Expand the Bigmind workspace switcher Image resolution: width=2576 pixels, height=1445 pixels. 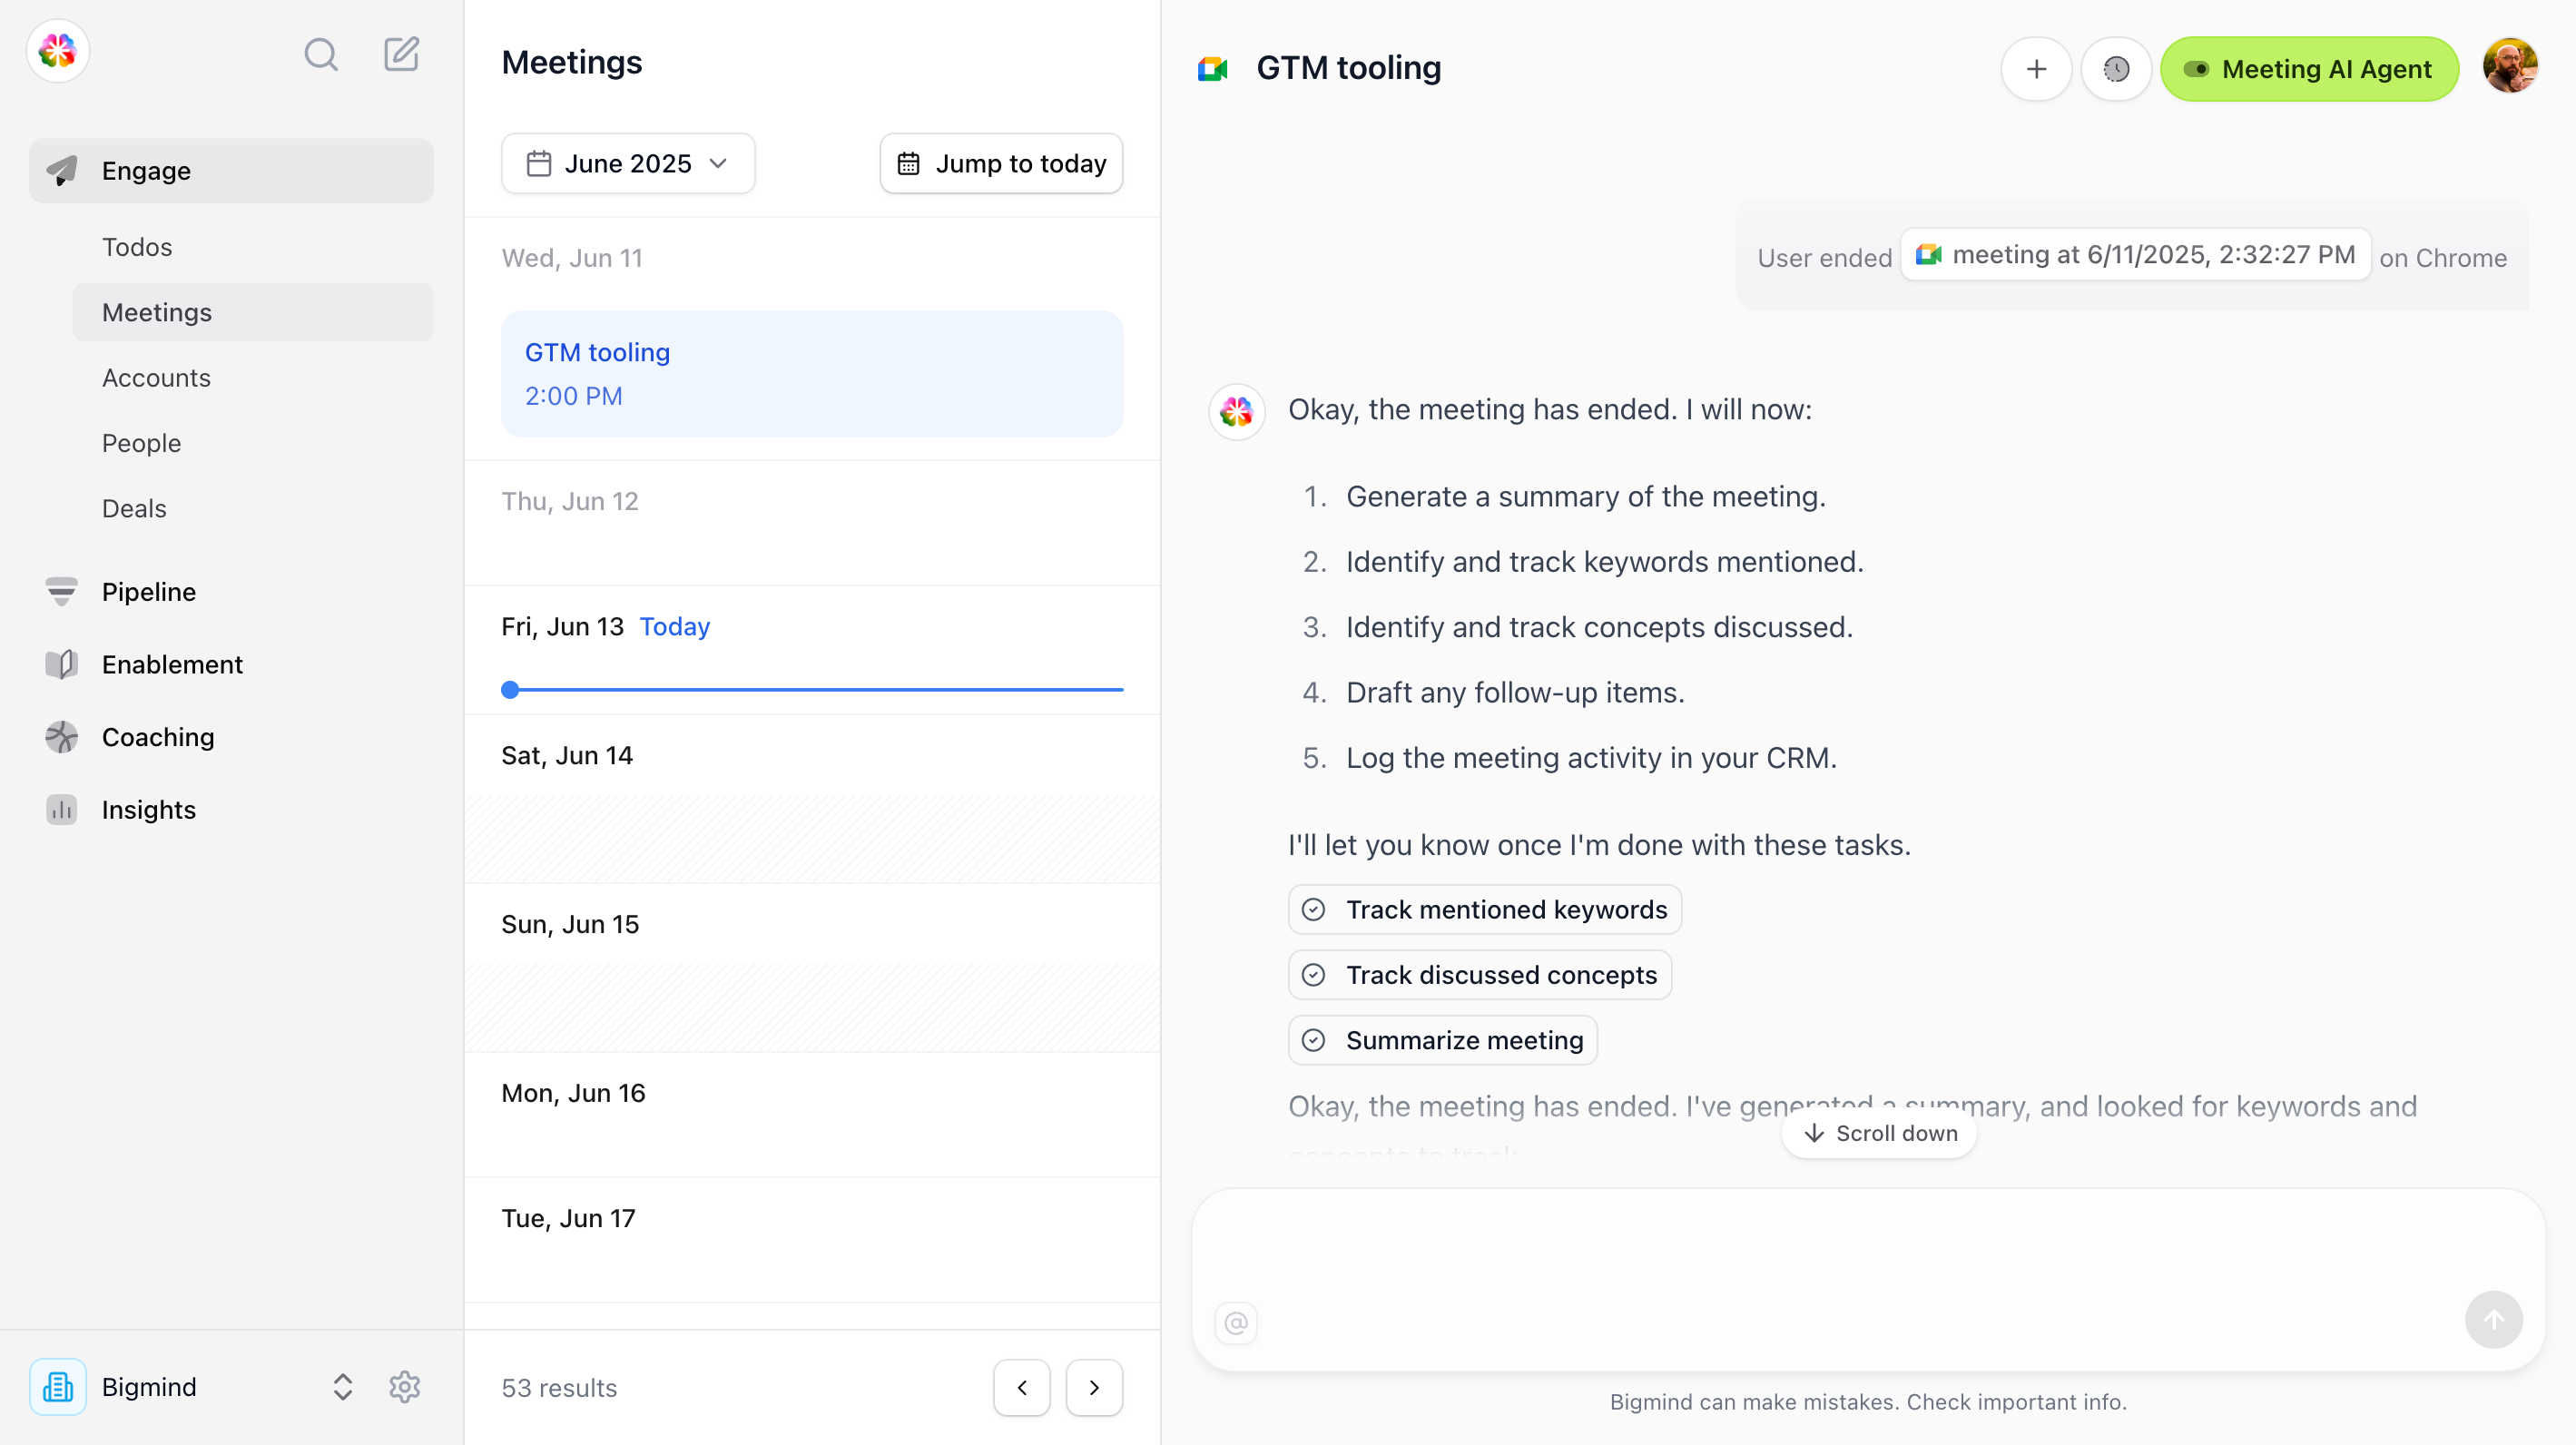coord(342,1387)
